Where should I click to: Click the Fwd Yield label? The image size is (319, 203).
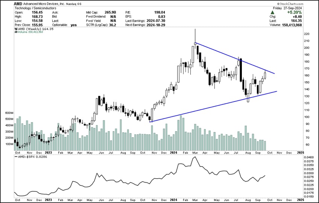pos(94,21)
